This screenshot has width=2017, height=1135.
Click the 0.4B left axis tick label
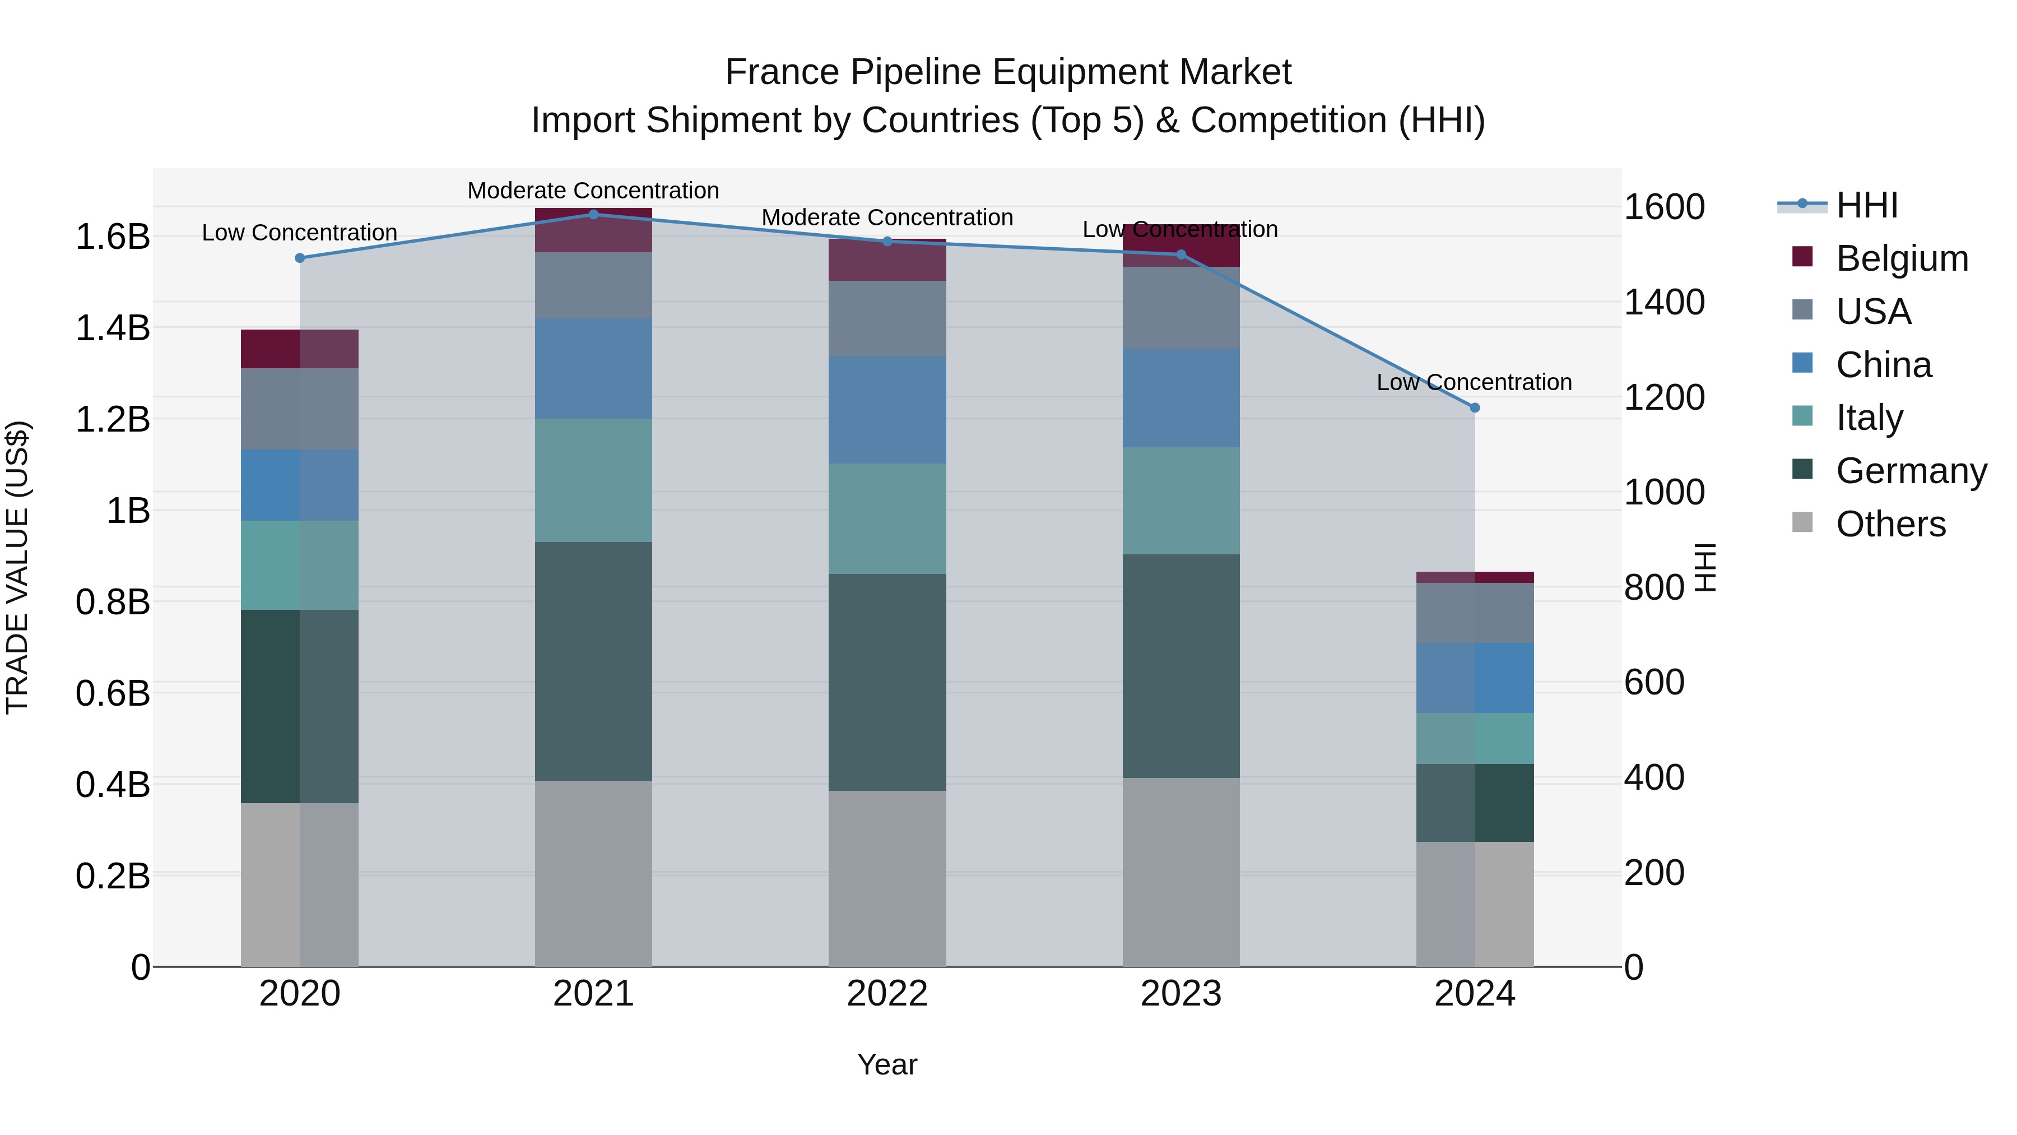coord(112,785)
